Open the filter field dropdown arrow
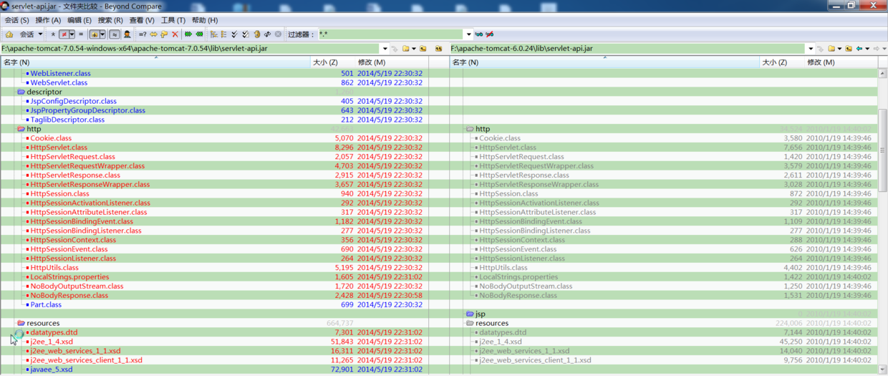The width and height of the screenshot is (888, 376). [x=469, y=34]
